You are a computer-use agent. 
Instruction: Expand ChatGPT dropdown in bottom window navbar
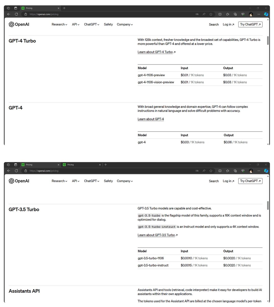coord(92,181)
